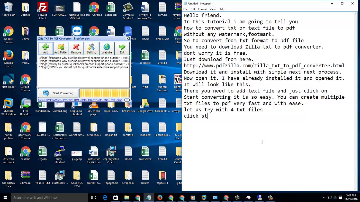Open Office365 and crack folder

pos(8,155)
